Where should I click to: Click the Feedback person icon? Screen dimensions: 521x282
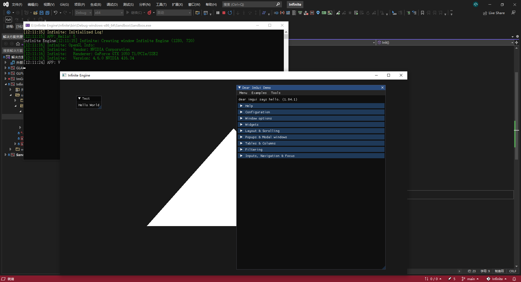513,13
